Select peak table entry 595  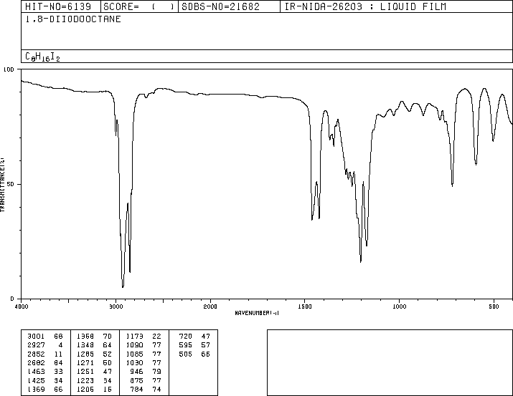click(x=186, y=345)
